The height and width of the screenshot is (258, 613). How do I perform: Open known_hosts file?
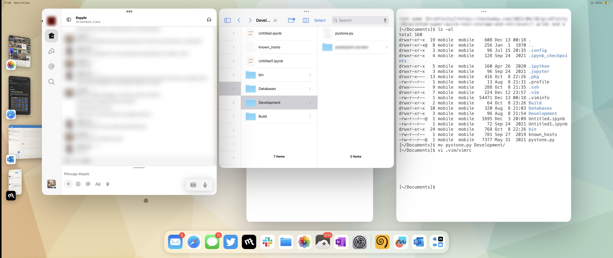pos(279,47)
